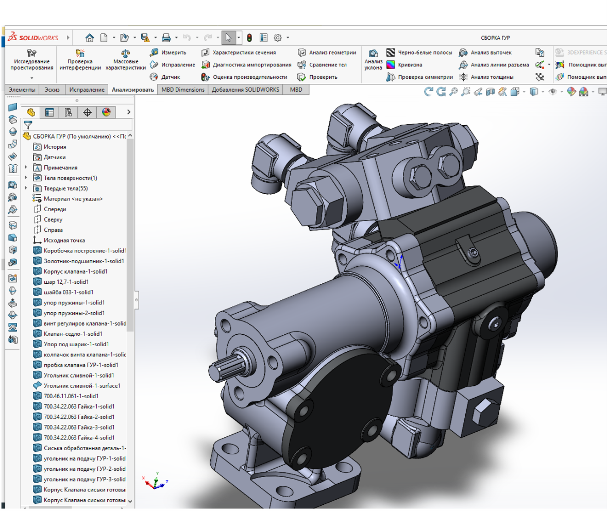Open the PropertyManager tab icon
This screenshot has height=511, width=607.
(49, 112)
